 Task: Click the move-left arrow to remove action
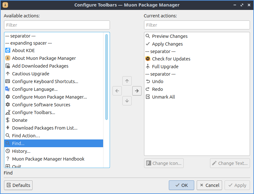click(x=117, y=91)
